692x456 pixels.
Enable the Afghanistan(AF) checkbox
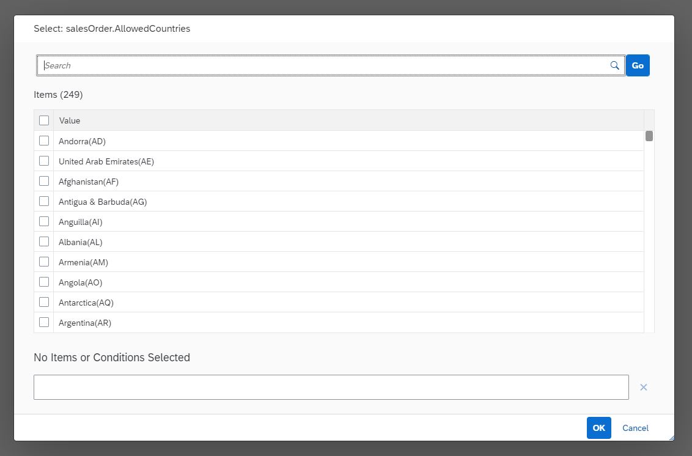pyautogui.click(x=44, y=182)
